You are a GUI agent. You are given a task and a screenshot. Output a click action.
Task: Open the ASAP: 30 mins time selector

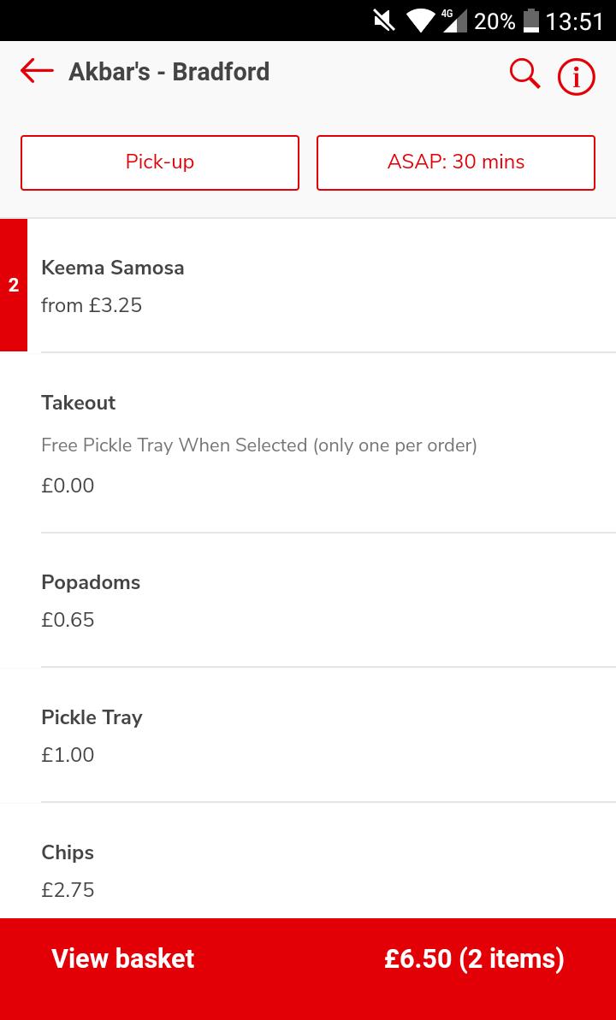click(x=455, y=162)
